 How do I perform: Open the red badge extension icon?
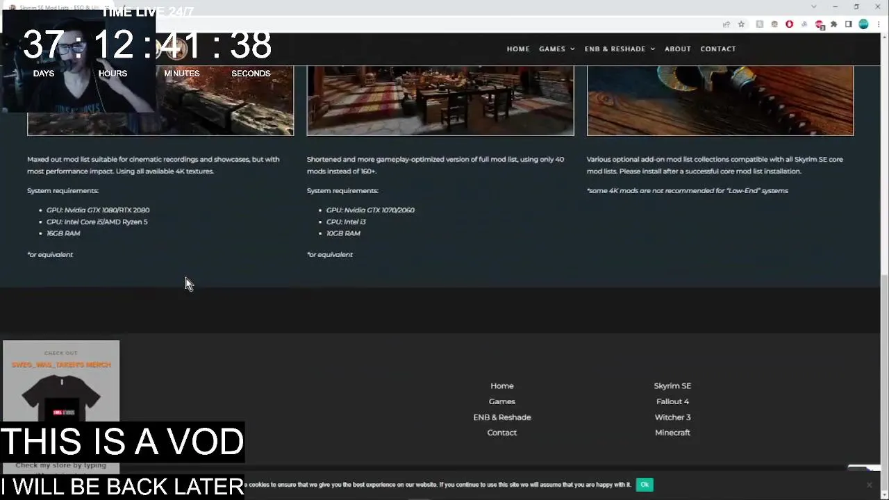820,24
